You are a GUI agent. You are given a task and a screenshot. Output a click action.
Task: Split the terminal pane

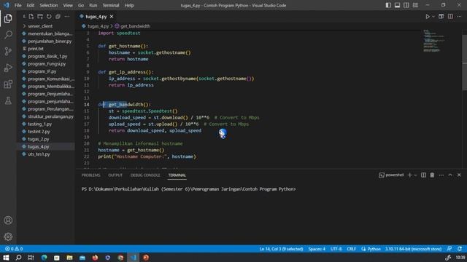(423, 175)
